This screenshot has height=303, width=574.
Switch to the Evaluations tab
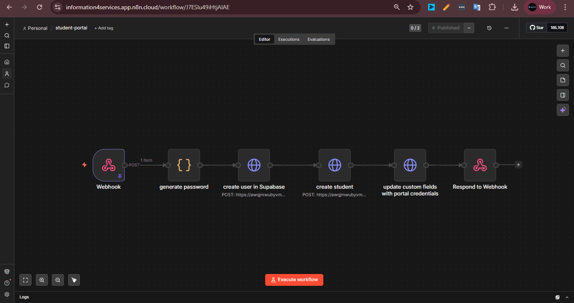tap(318, 39)
